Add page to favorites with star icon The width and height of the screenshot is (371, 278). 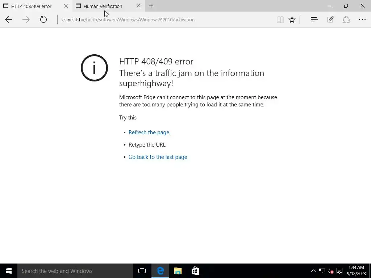point(292,20)
